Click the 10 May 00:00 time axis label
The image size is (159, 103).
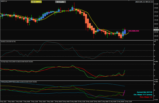tap(58, 101)
